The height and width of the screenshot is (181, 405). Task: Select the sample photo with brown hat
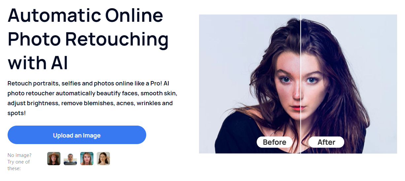coord(54,159)
